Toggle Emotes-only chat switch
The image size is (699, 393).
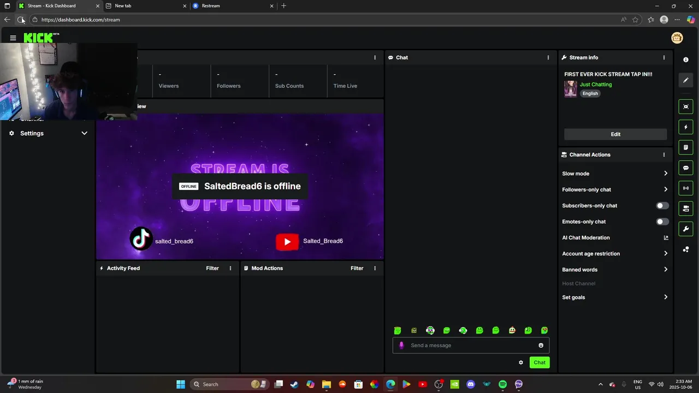(662, 222)
